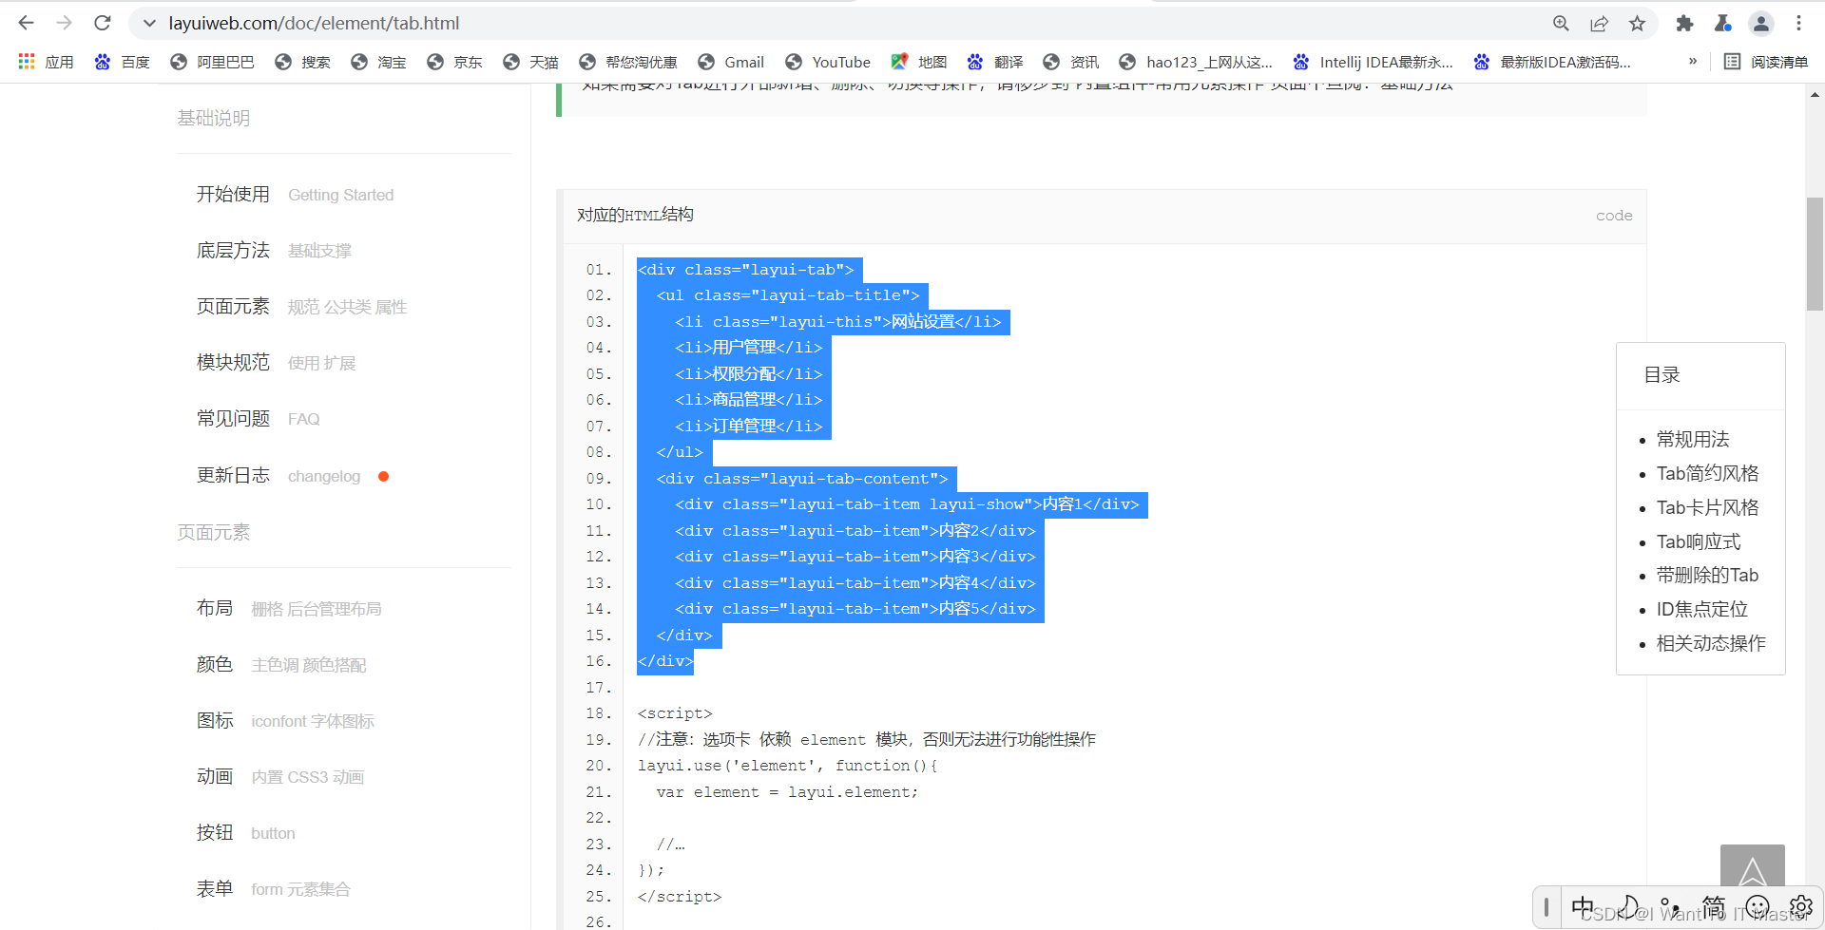Click the scrollbar up arrow
The image size is (1825, 930).
pyautogui.click(x=1815, y=94)
